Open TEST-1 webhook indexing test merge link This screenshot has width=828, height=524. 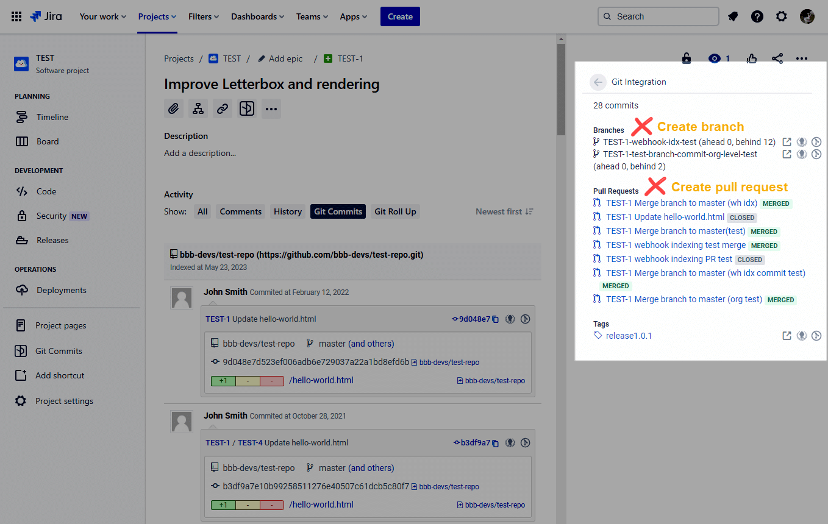coord(676,245)
